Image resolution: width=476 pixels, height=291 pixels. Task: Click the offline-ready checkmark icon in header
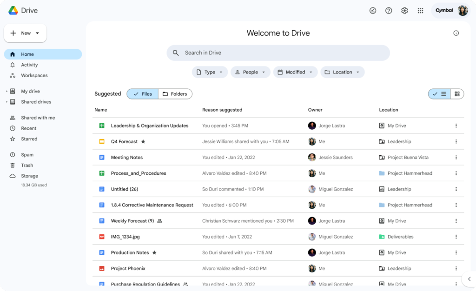click(x=373, y=11)
